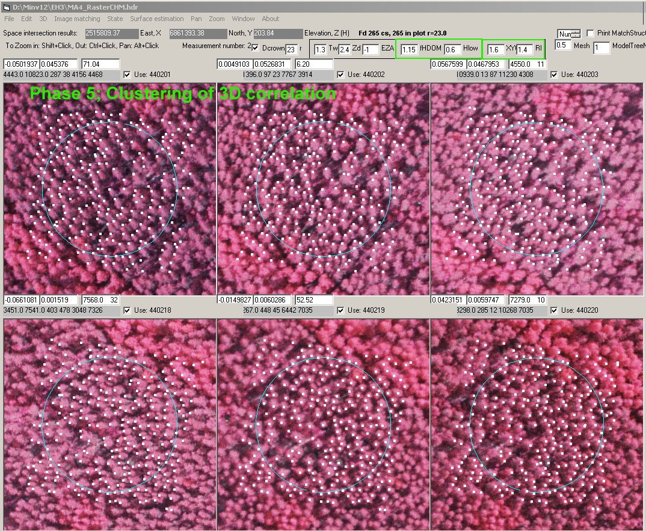The width and height of the screenshot is (646, 531).
Task: Uncheck Use for image 440201
Action: click(127, 75)
